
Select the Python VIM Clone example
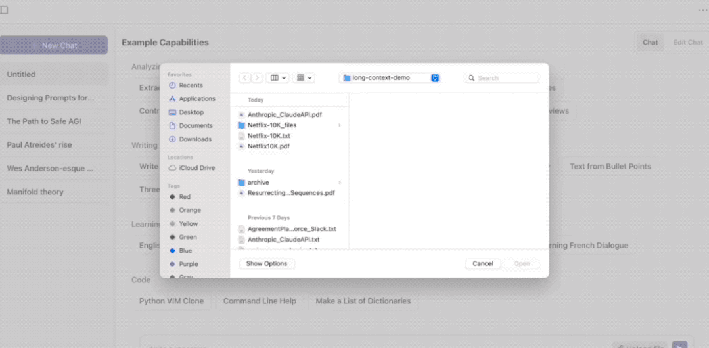click(x=172, y=301)
